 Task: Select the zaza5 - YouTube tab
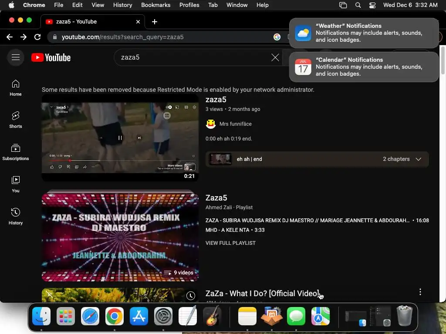coord(93,22)
